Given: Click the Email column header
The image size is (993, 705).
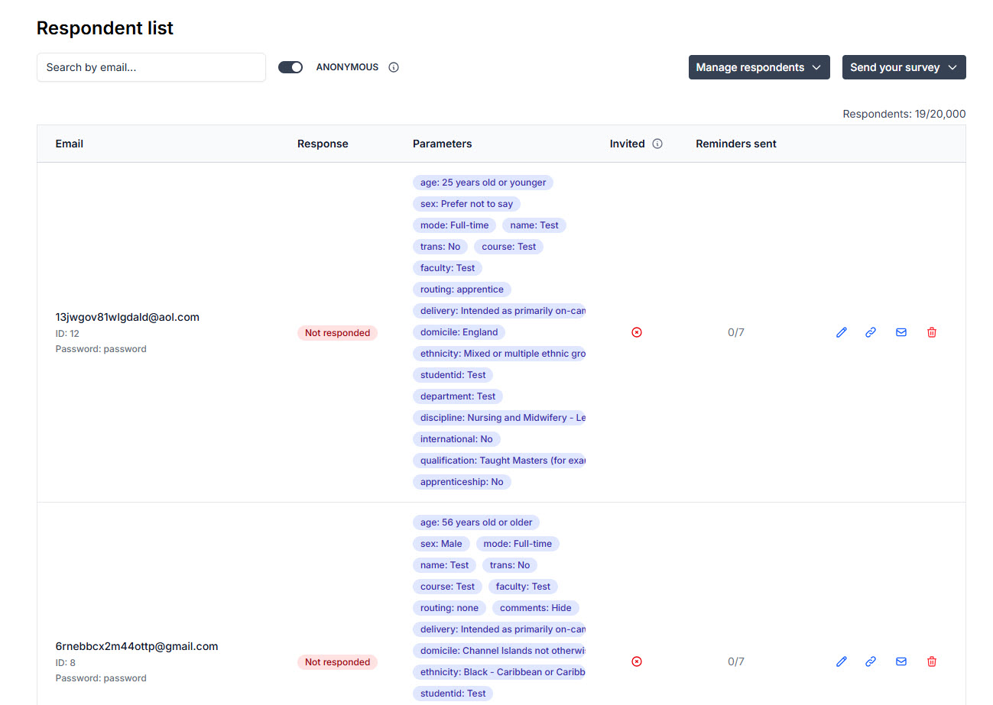Looking at the screenshot, I should (70, 144).
